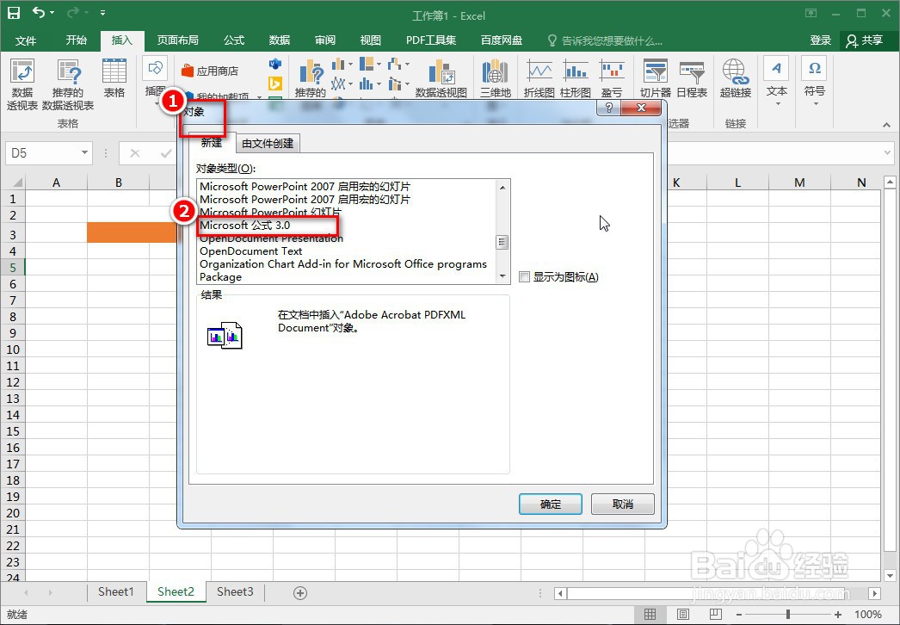
Task: Click the object list scrollbar down arrow
Action: click(502, 276)
